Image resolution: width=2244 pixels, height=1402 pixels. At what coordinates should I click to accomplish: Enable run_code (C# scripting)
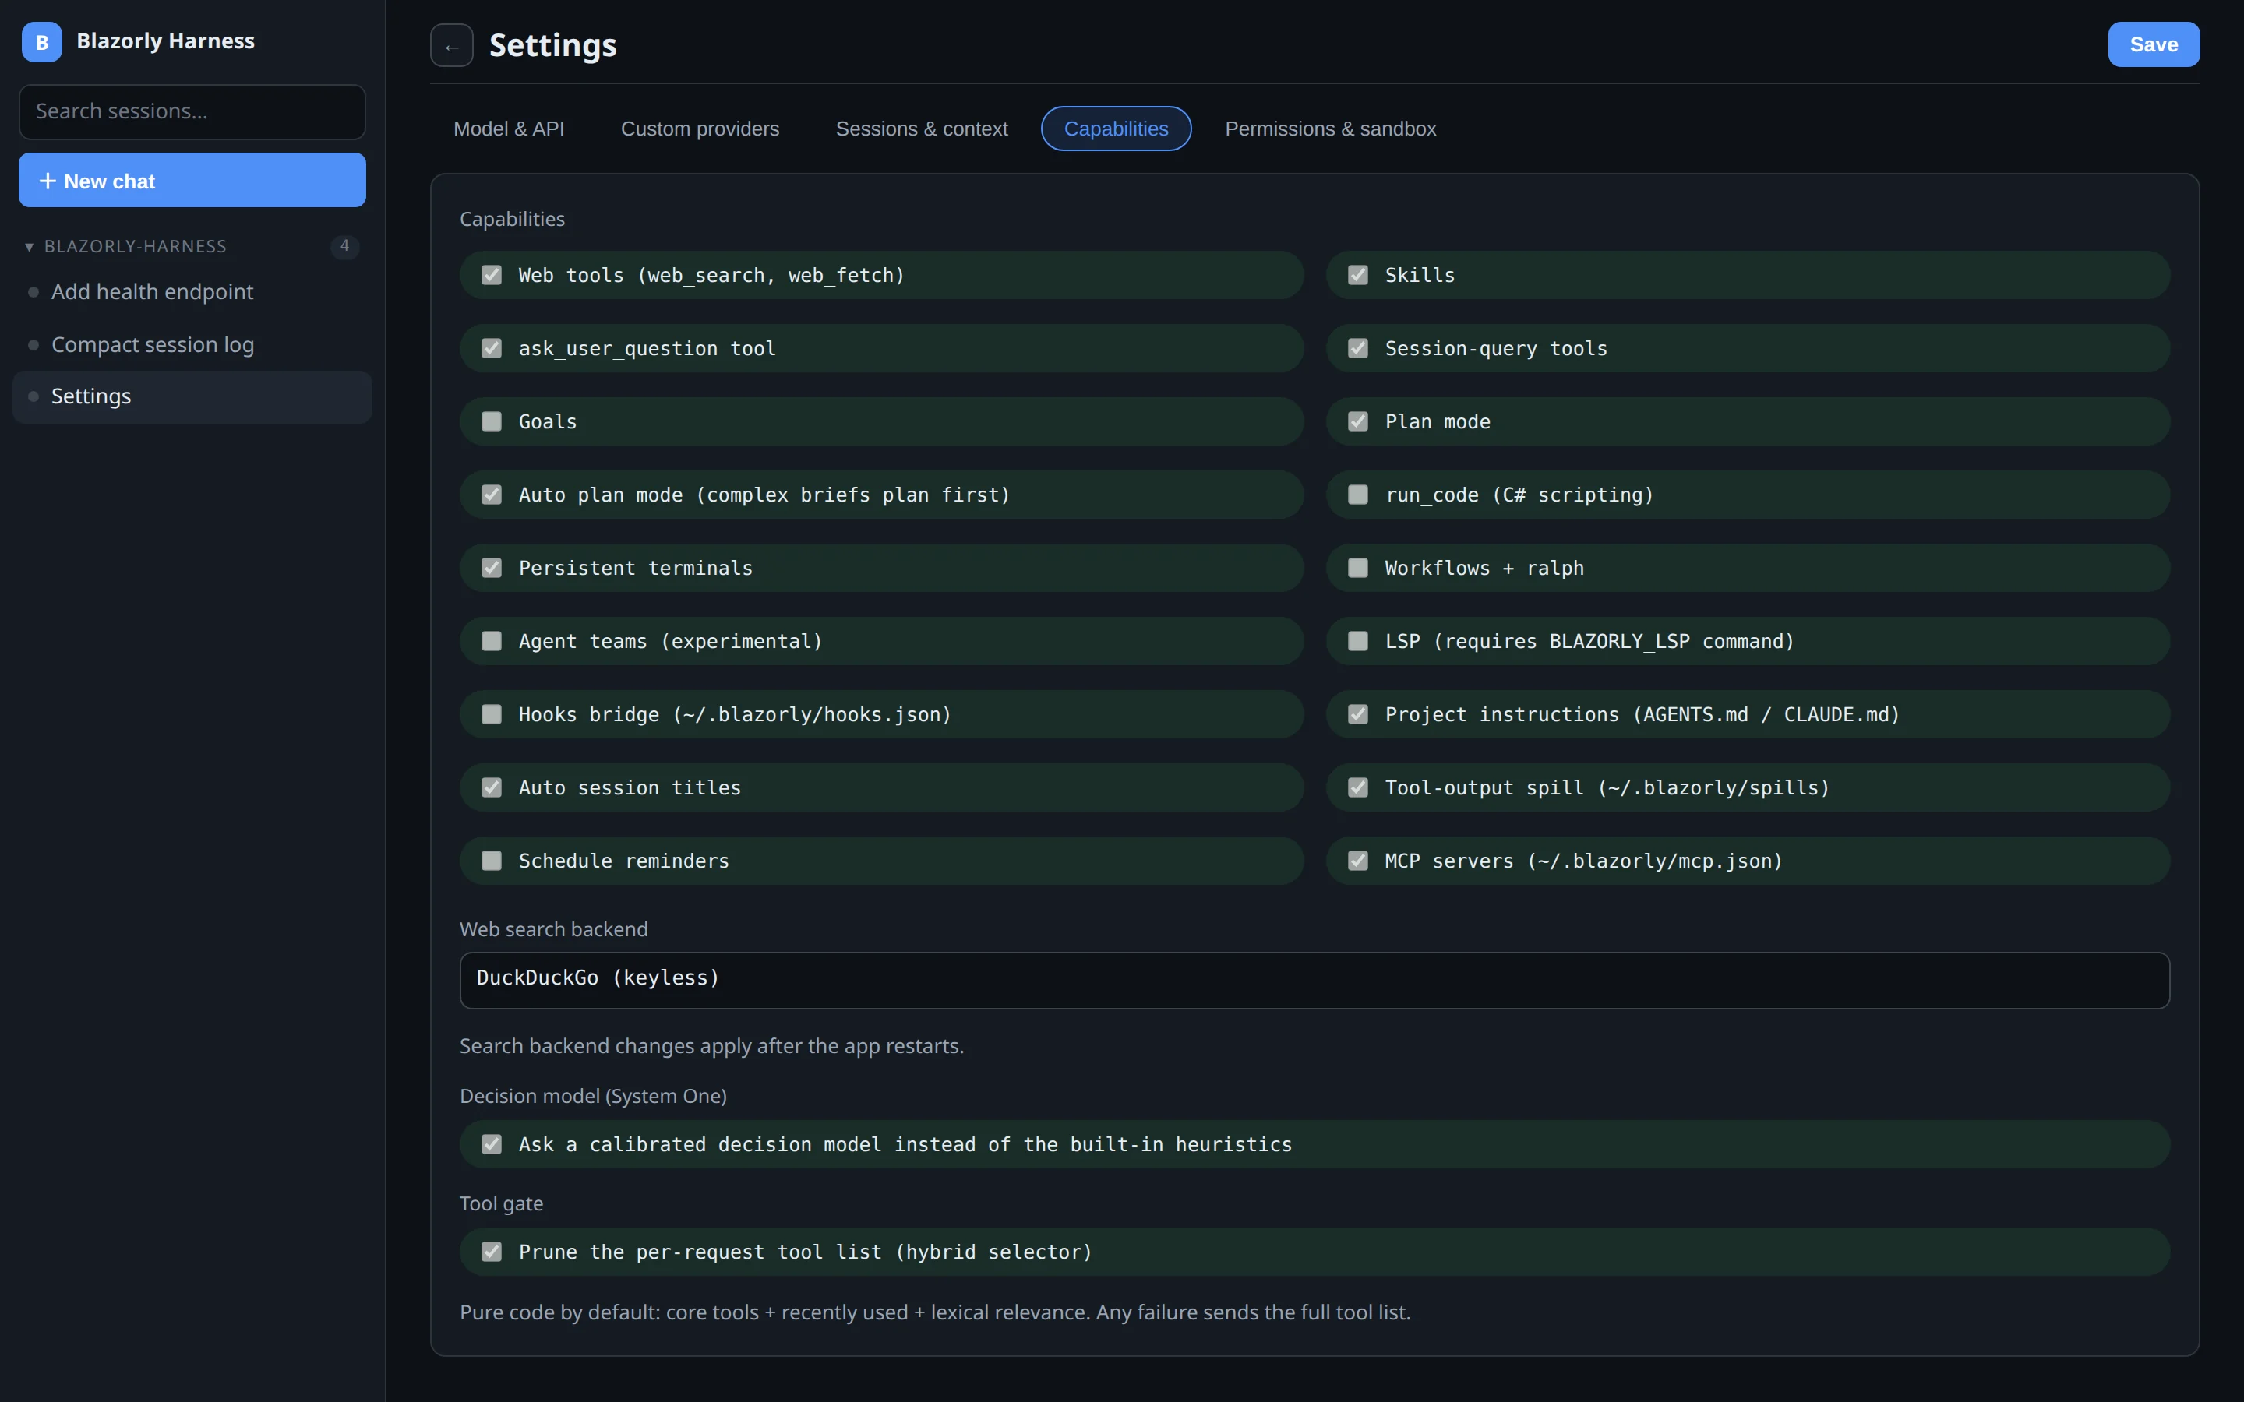tap(1357, 495)
